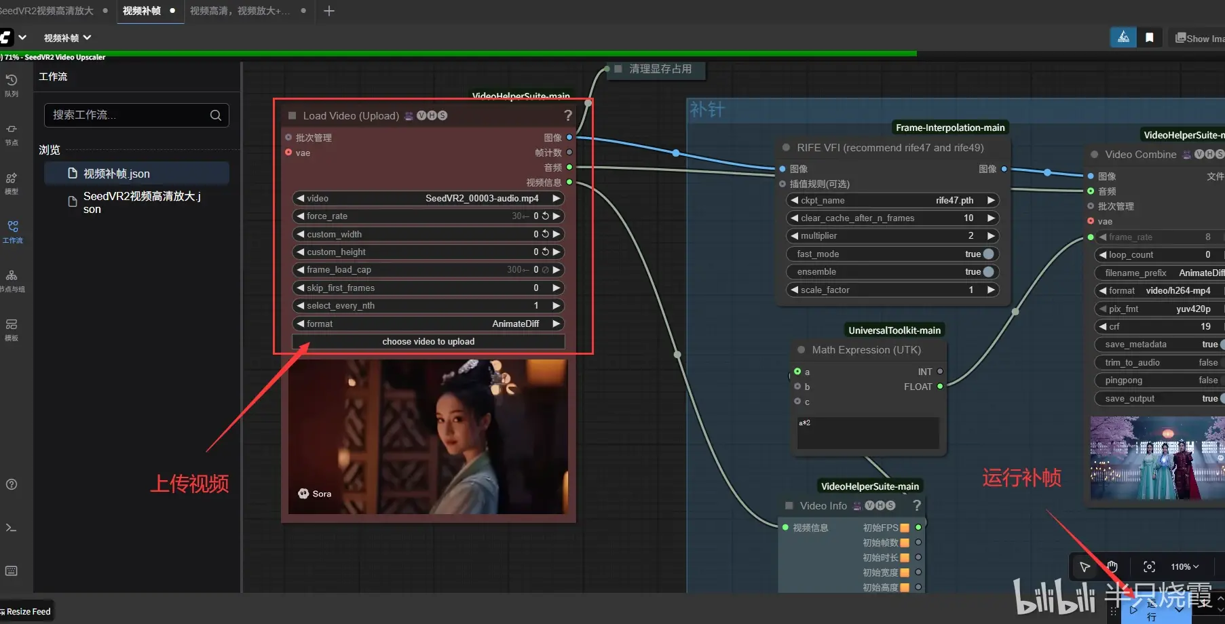Click the help question mark in the sidebar
Screen dimensions: 1225x624
tap(12, 484)
